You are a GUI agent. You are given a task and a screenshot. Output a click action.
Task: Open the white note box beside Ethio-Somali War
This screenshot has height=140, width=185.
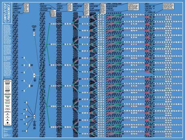click(x=70, y=7)
